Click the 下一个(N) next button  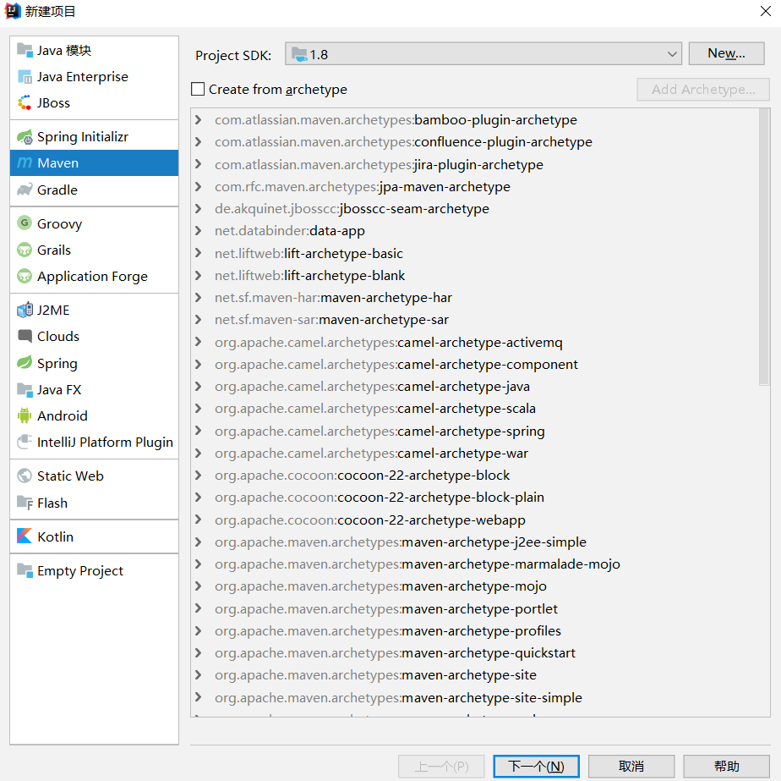click(x=536, y=766)
